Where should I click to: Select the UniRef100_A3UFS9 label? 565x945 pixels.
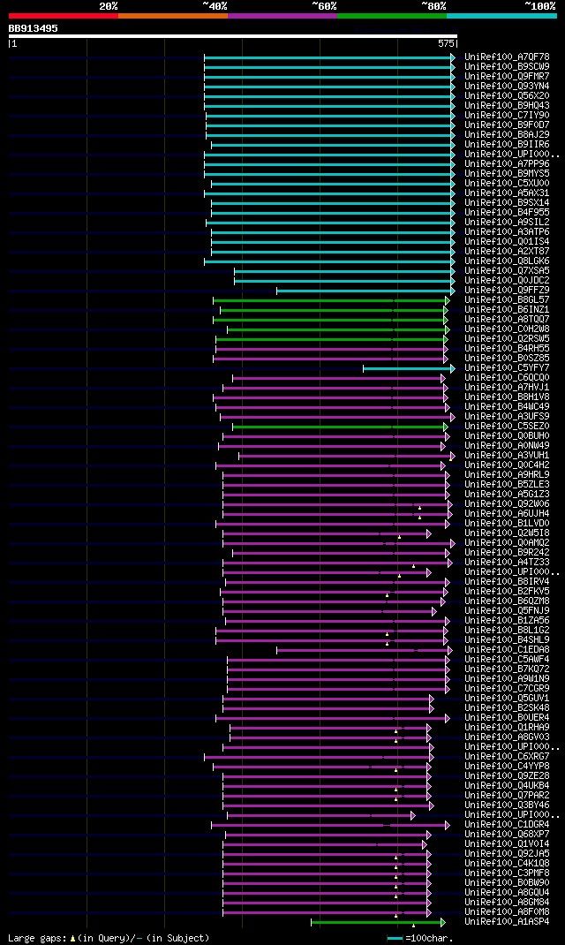coord(507,417)
